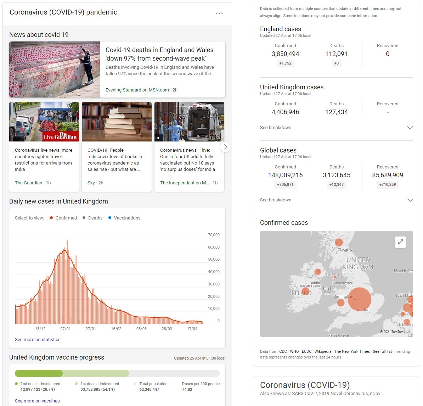Expand Global cases breakdown chevron
Screen dimensions: 423x406
[x=410, y=200]
